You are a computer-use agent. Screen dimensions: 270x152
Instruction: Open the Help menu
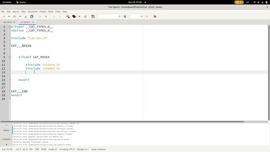click(65, 11)
